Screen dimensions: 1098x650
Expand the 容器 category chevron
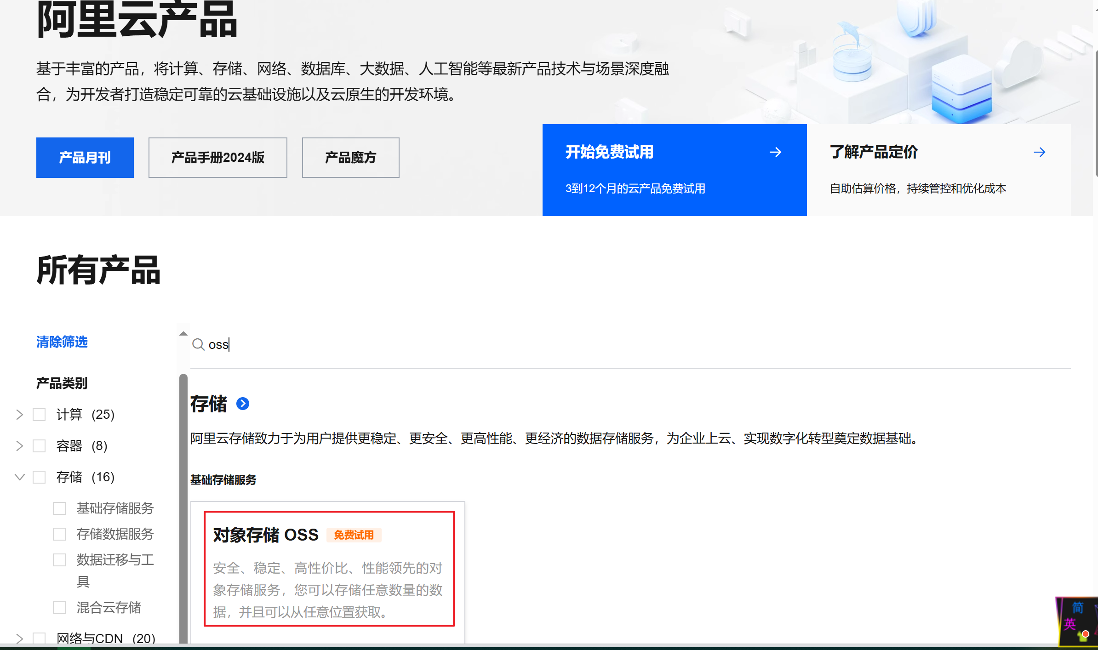point(19,446)
